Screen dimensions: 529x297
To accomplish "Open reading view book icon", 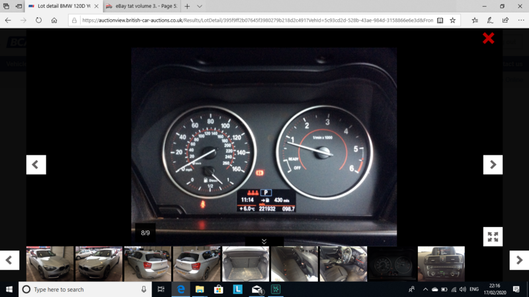I will click(x=440, y=21).
